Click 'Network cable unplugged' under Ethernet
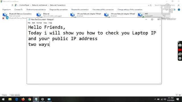 [52, 16]
